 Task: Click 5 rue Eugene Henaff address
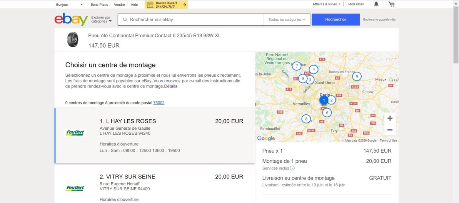(120, 184)
